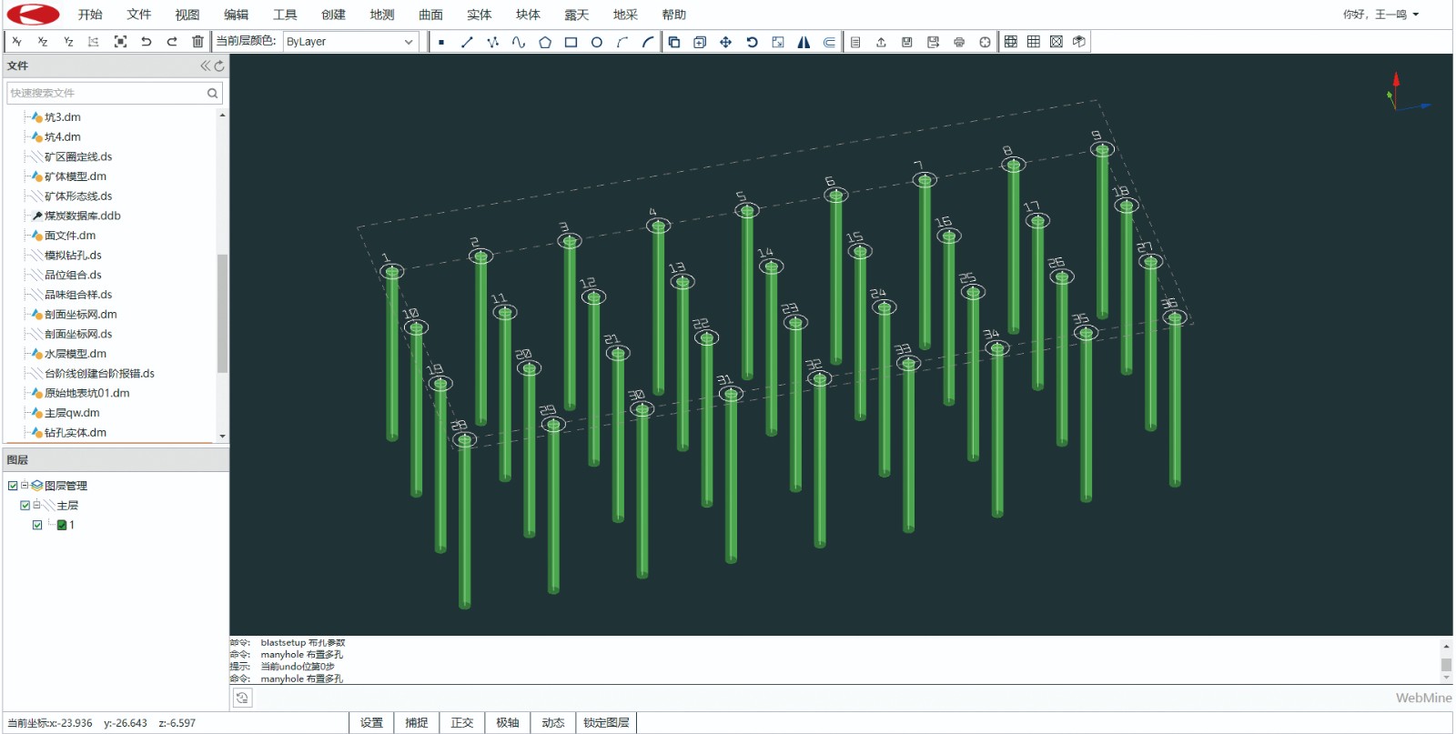Viewport: 1456px width, 734px height.
Task: Open the 露天 menu
Action: (577, 15)
